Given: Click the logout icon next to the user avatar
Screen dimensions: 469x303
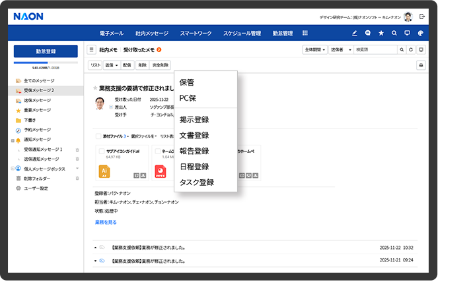Looking at the screenshot, I should tap(422, 16).
